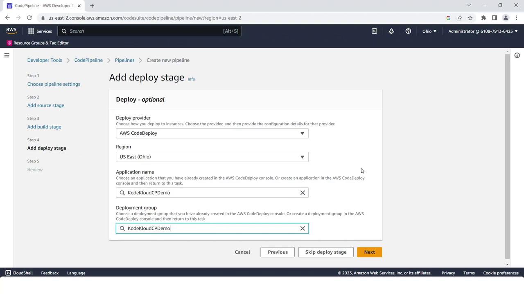The width and height of the screenshot is (524, 294).
Task: Open browser extensions puzzle icon
Action: (x=483, y=18)
